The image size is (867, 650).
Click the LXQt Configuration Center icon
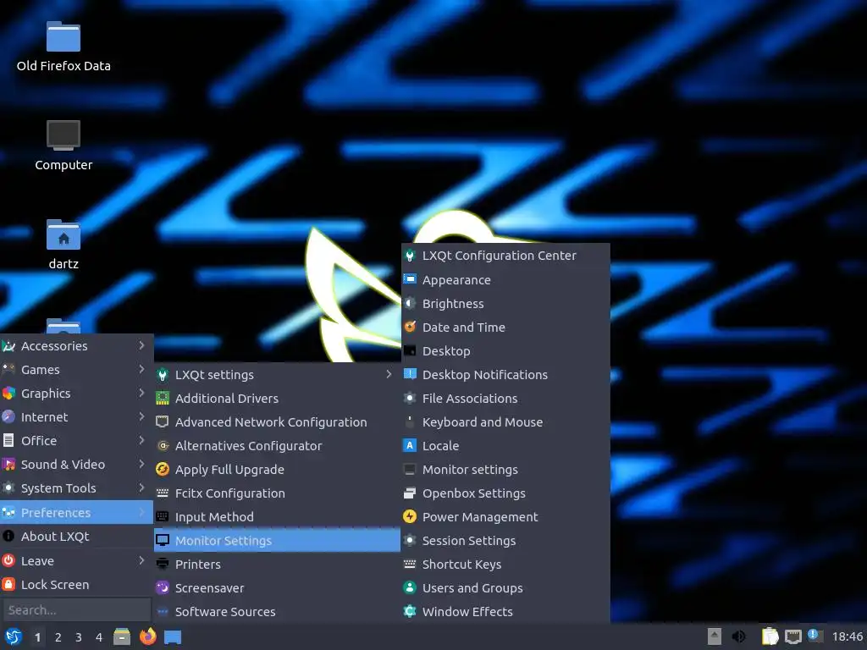410,256
